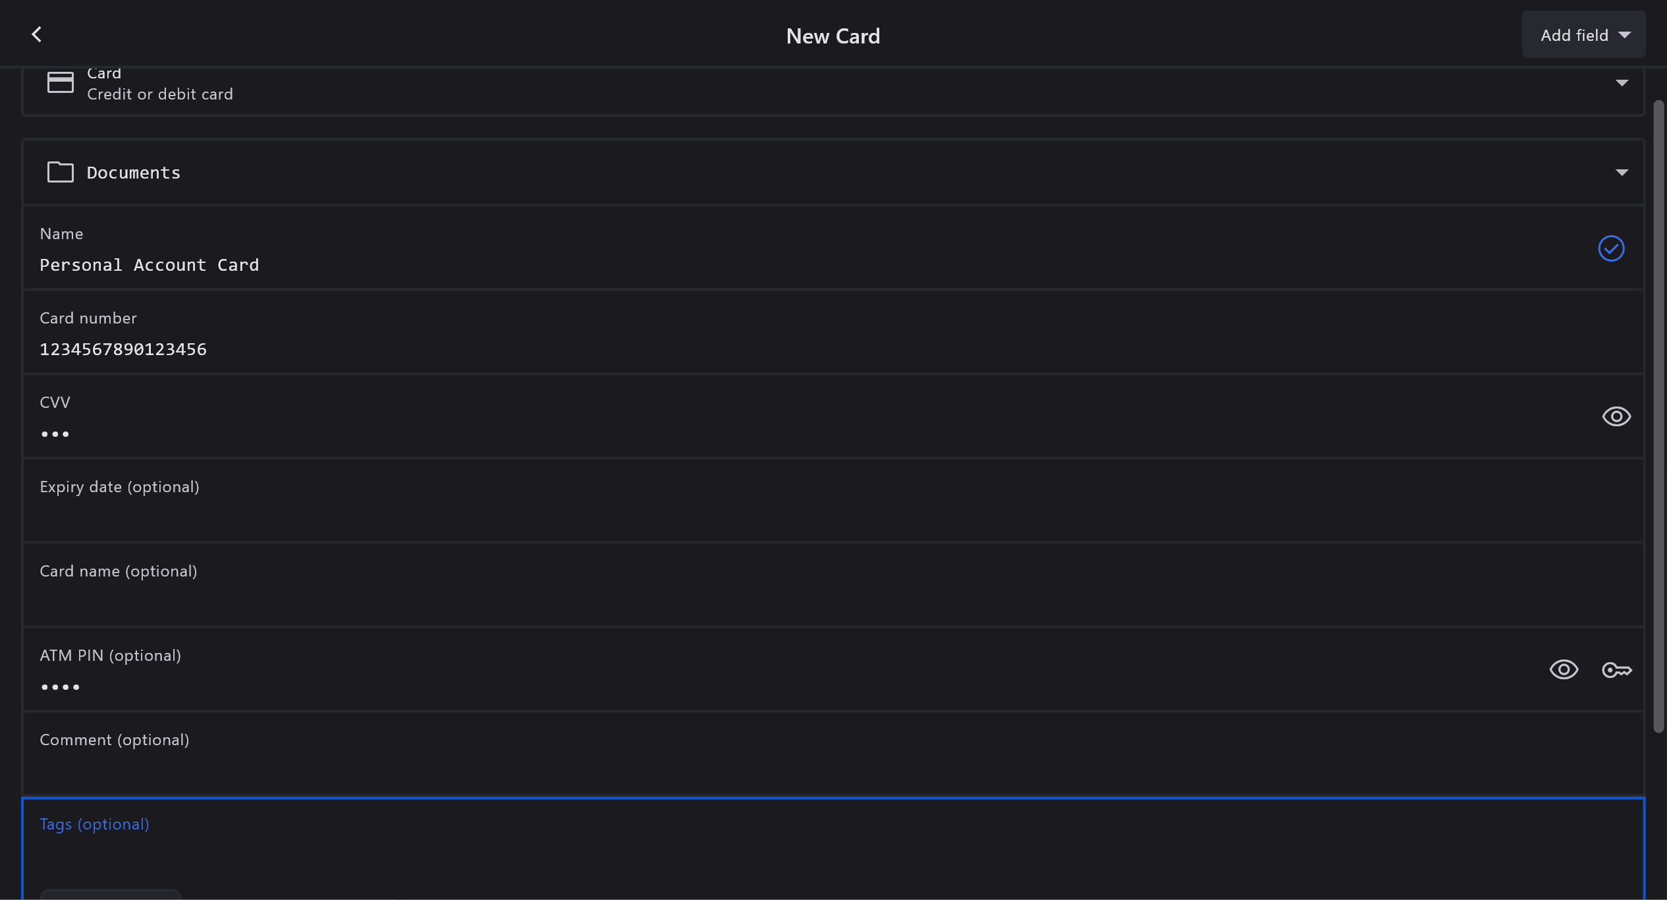Click the back arrow icon
The image size is (1667, 900).
pyautogui.click(x=37, y=35)
